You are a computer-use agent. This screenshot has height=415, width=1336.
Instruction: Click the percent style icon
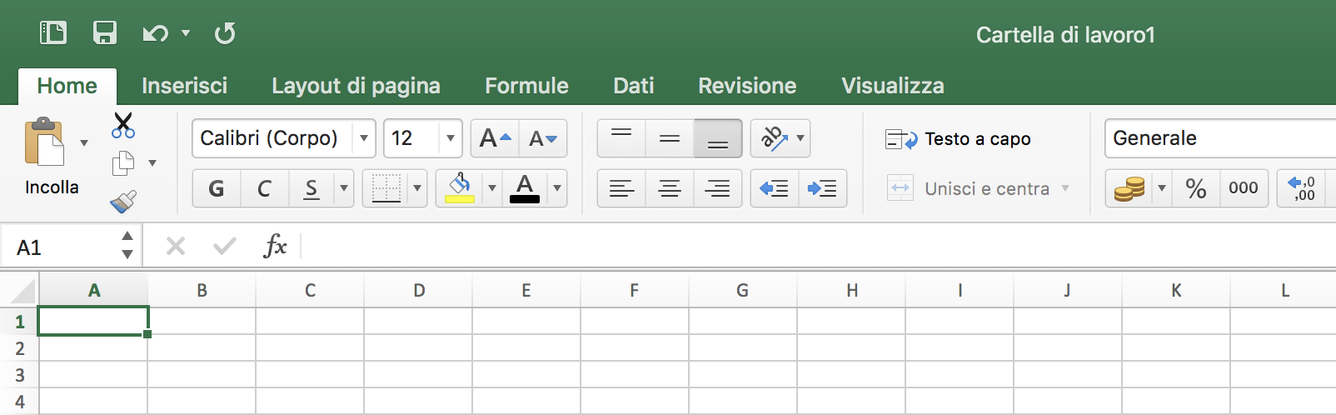(1196, 189)
